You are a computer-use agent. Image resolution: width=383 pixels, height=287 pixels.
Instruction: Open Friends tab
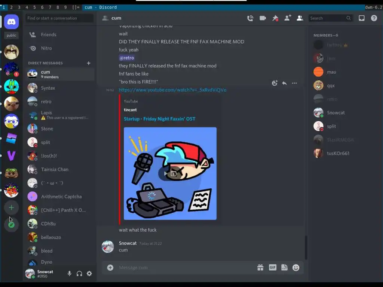tap(60, 35)
